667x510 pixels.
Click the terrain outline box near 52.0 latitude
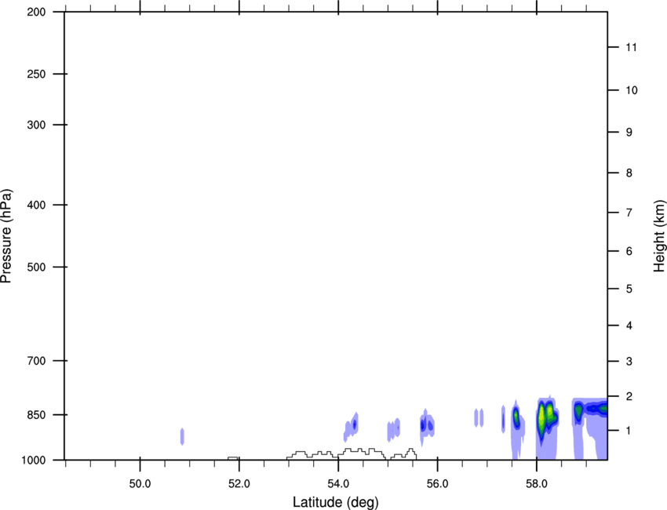233,458
